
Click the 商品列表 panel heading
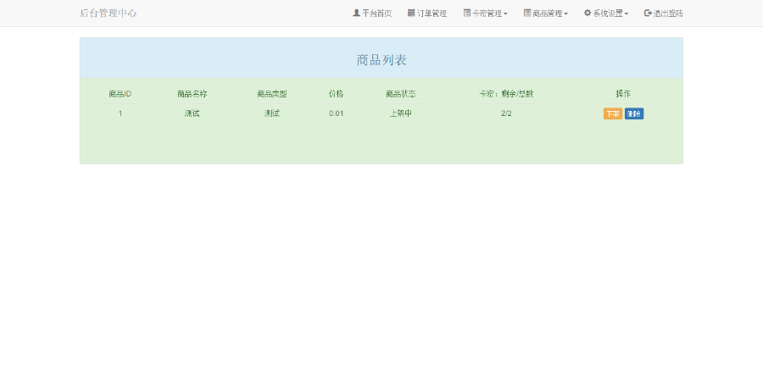[x=381, y=60]
